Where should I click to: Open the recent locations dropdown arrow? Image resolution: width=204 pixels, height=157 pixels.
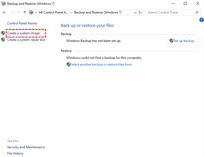point(19,12)
